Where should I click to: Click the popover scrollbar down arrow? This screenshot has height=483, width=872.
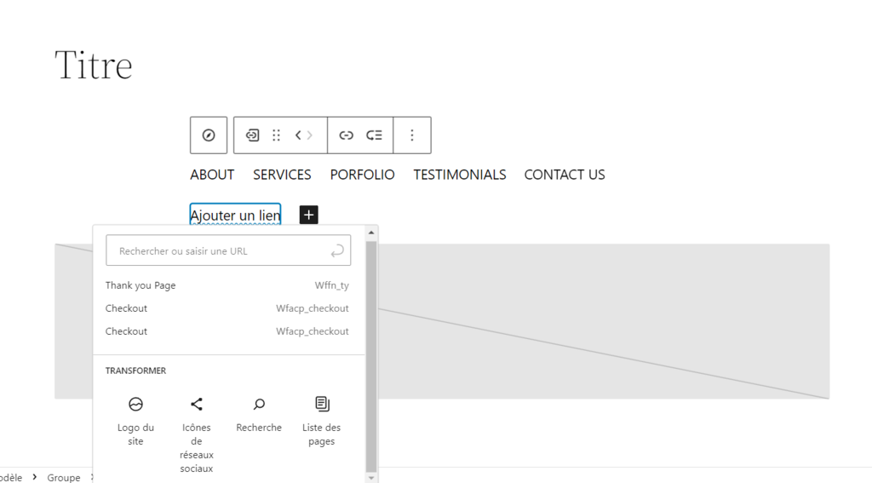pyautogui.click(x=371, y=478)
